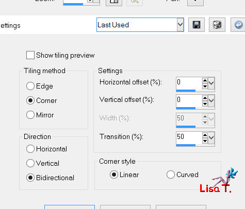Increase Horizontal offset with up arrow

pos(205,80)
